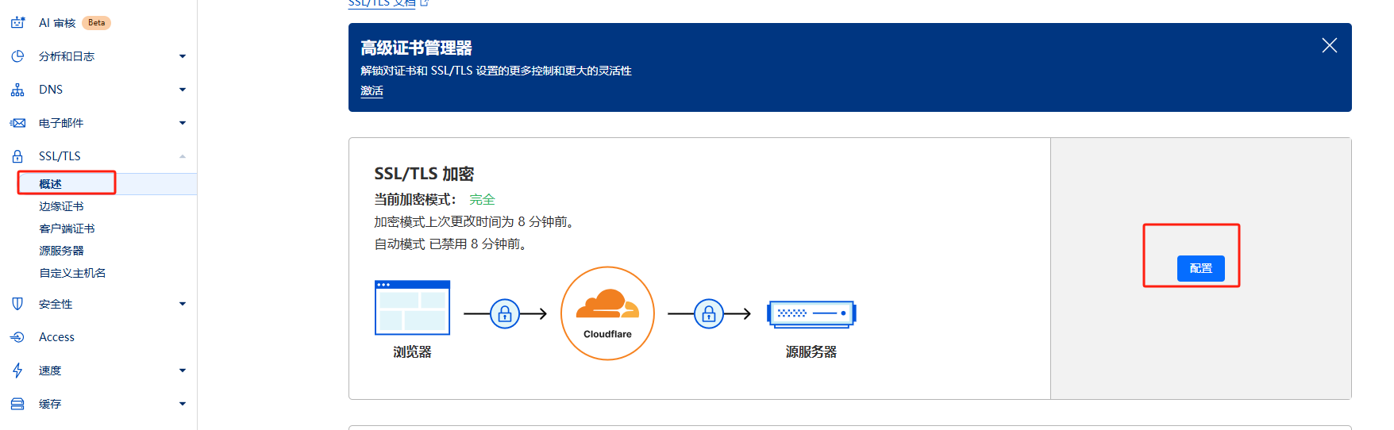Image resolution: width=1394 pixels, height=430 pixels.
Task: Click the AI 审核 robot icon
Action: 17,23
